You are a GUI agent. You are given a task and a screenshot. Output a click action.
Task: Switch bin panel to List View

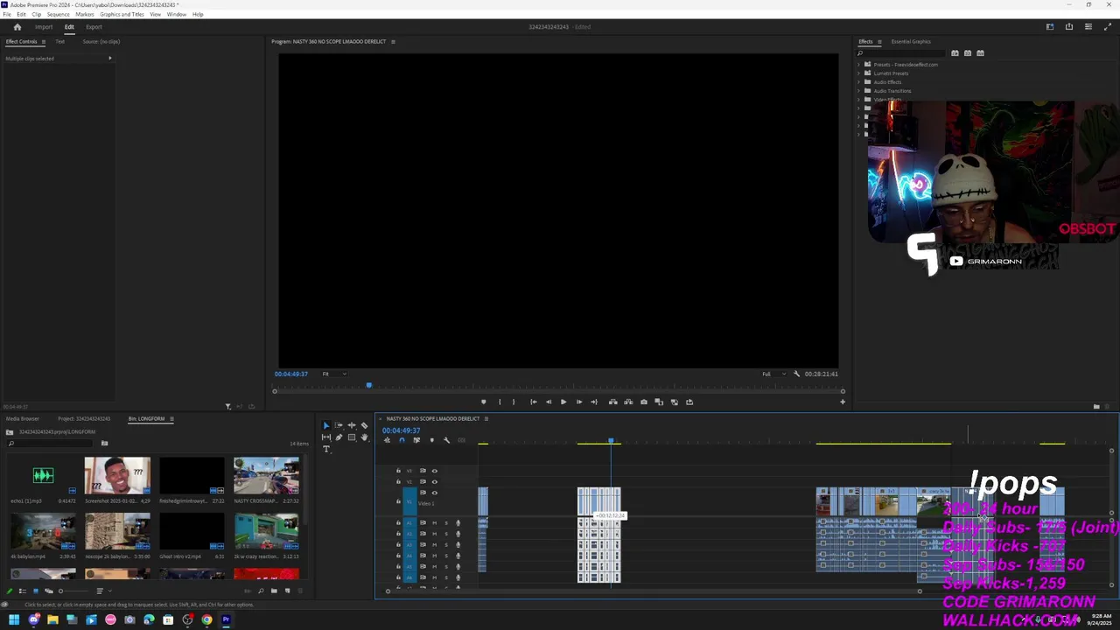point(23,591)
